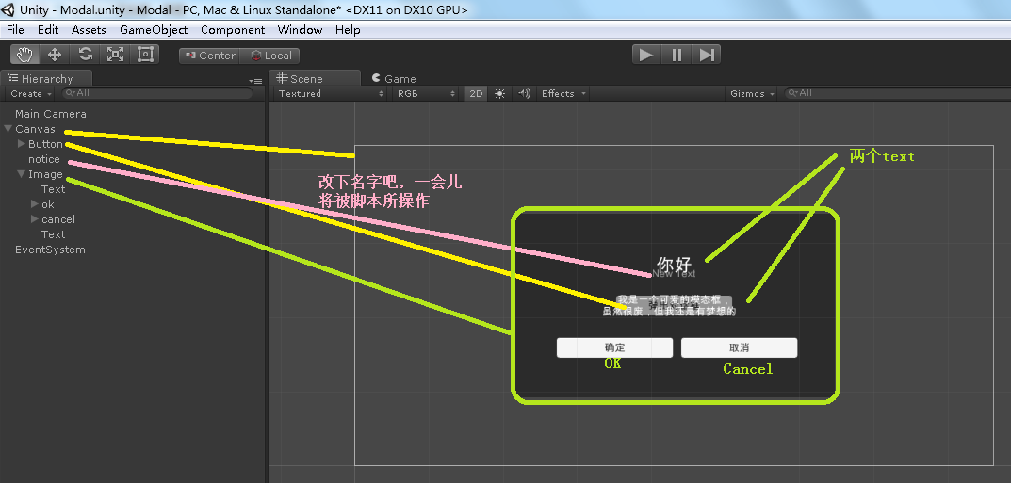Open Effects dropdown arrow
Image resolution: width=1011 pixels, height=483 pixels.
coord(583,93)
